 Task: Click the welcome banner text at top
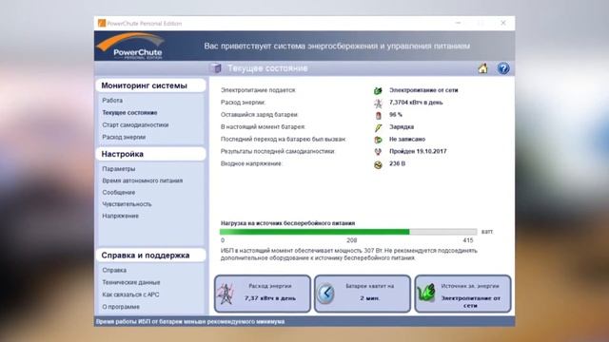(337, 46)
